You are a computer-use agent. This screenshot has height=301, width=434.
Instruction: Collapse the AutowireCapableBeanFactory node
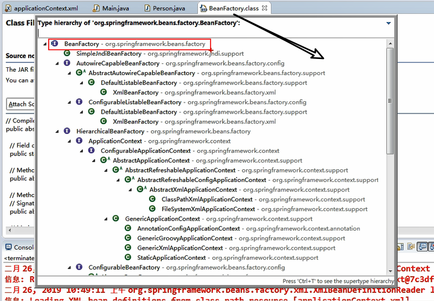pos(57,63)
